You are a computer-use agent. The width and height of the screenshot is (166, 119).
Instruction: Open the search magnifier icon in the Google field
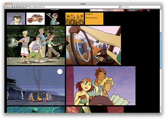click(122, 7)
